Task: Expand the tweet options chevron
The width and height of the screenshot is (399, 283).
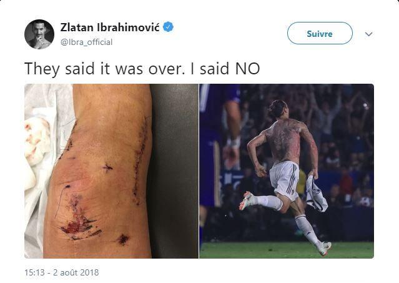Action: 369,34
